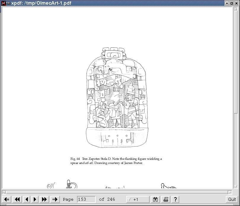Jump back ten pages with double-left arrow
Image resolution: width=240 pixels, height=206 pixels.
[17, 199]
